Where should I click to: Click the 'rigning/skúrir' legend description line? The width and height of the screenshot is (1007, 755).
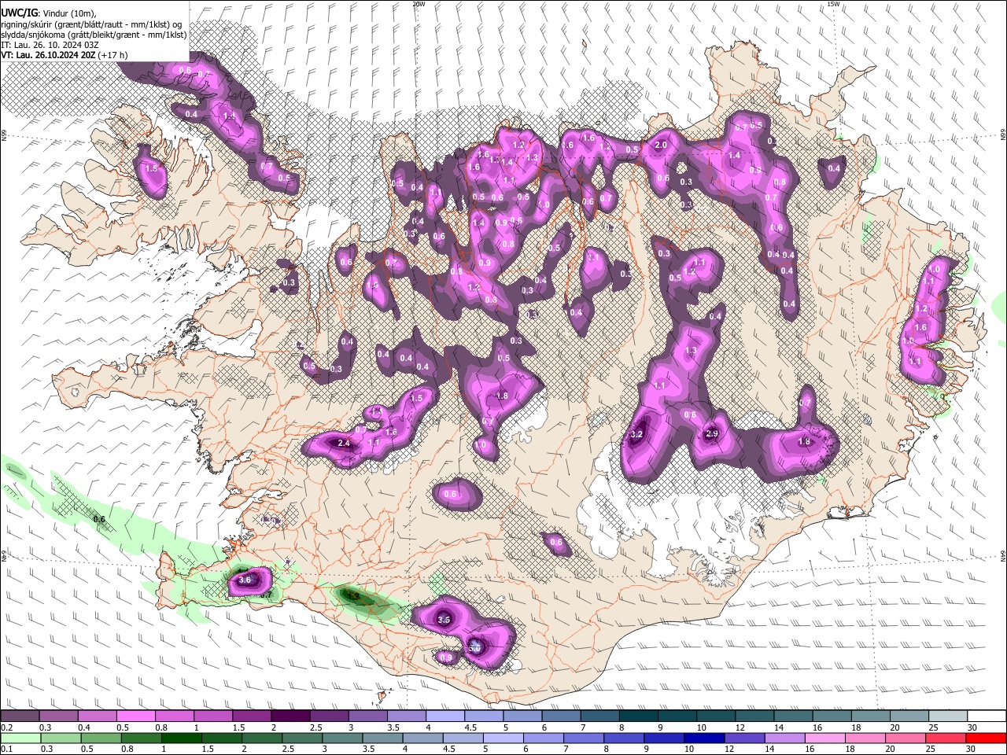tap(91, 24)
